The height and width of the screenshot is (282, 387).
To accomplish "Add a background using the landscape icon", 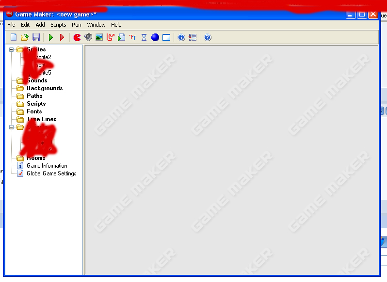I will point(99,37).
